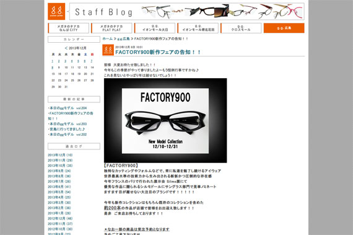The width and height of the screenshot is (353, 235).
Task: Open archive 2013年2月
Action: (x=59, y=208)
